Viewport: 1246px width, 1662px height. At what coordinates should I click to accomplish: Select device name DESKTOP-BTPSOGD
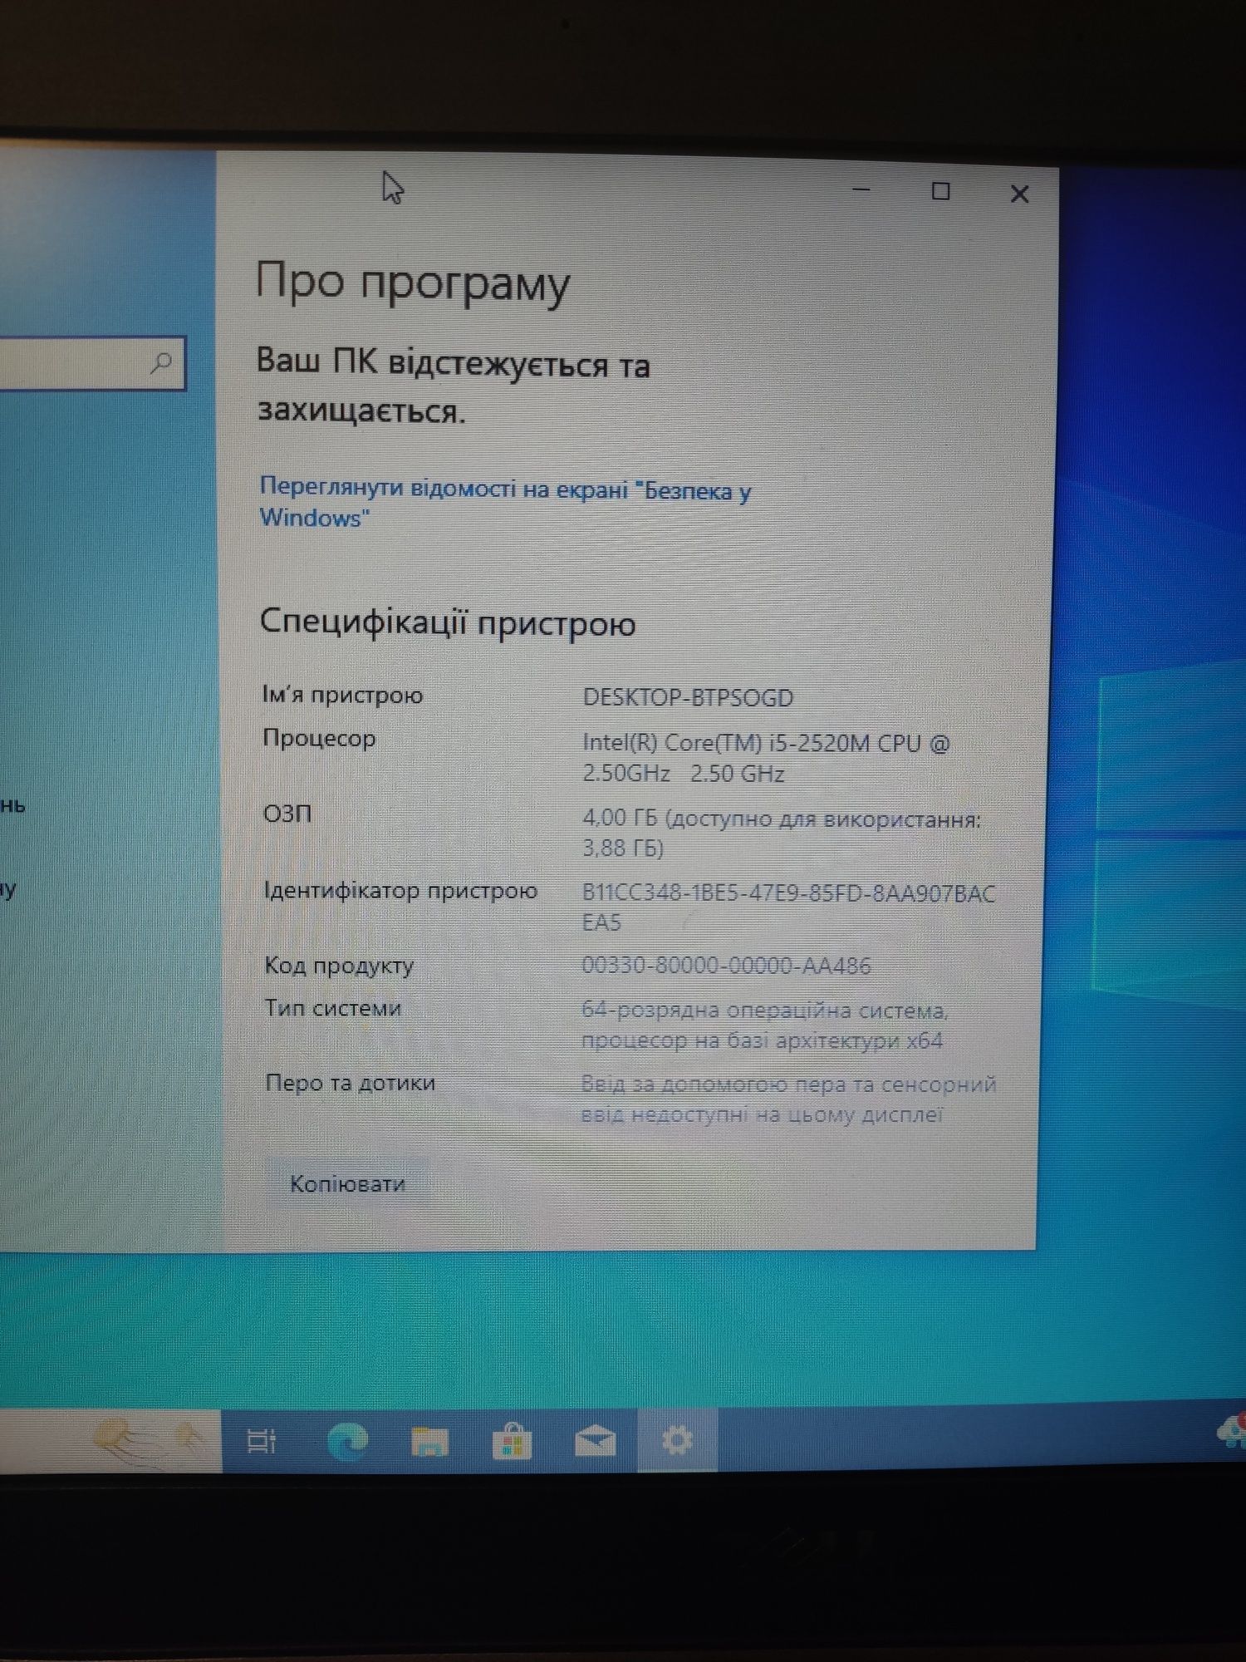[688, 697]
